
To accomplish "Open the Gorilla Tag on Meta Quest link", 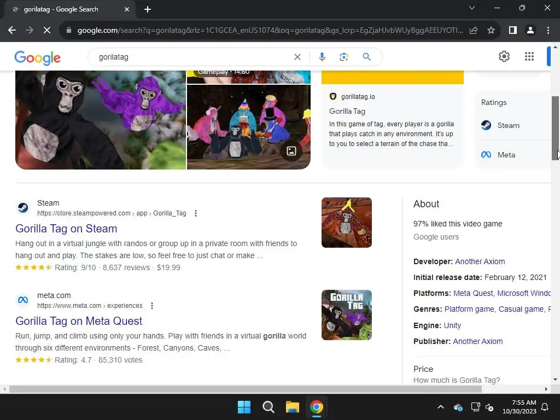I will (x=79, y=321).
